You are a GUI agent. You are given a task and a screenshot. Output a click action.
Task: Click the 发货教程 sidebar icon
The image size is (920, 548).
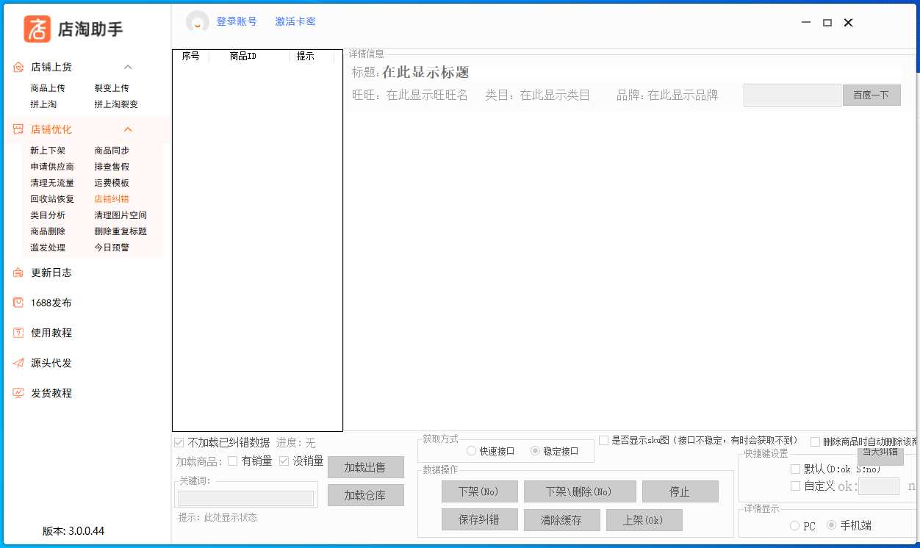18,393
